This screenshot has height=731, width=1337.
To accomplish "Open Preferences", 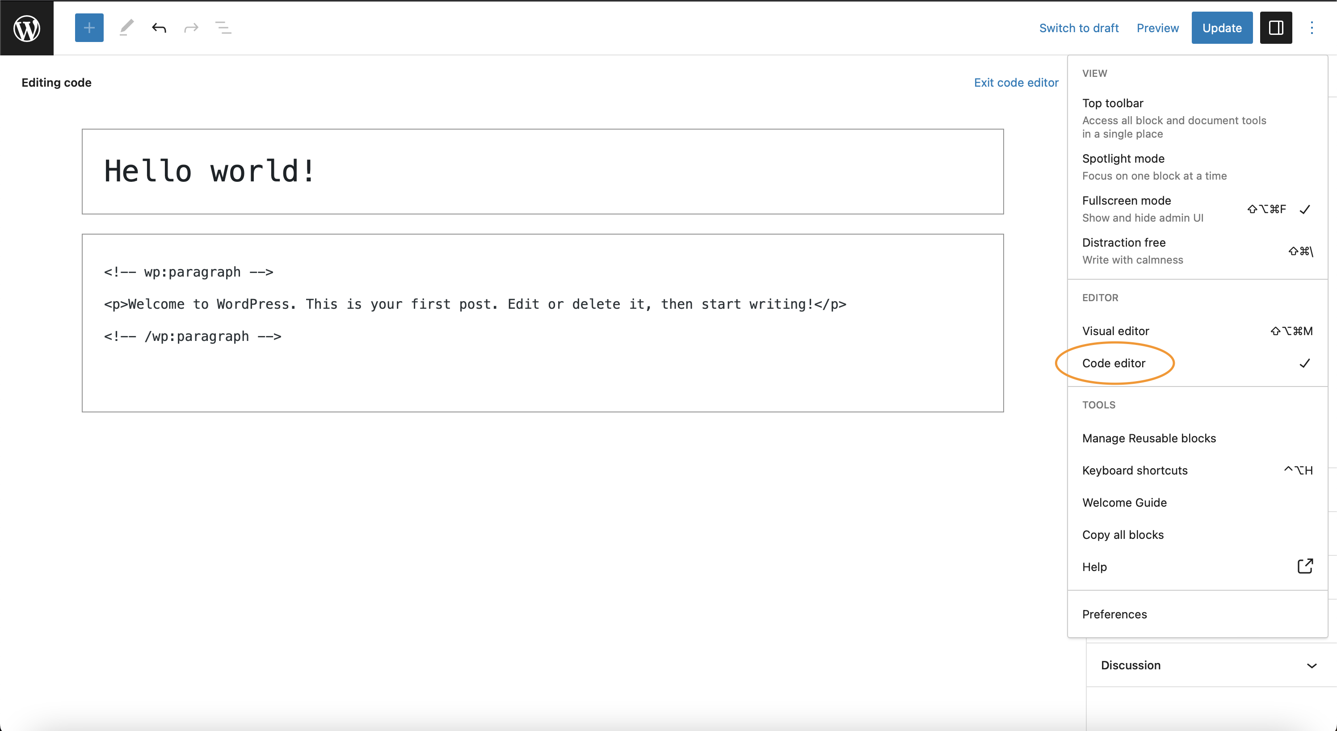I will coord(1198,614).
